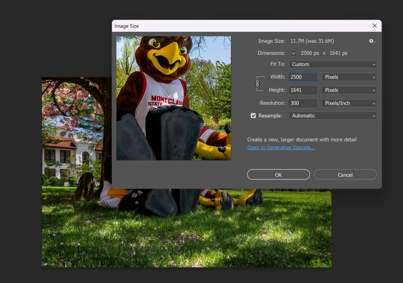The width and height of the screenshot is (403, 283).
Task: Close the Image Size dialog
Action: tap(374, 26)
